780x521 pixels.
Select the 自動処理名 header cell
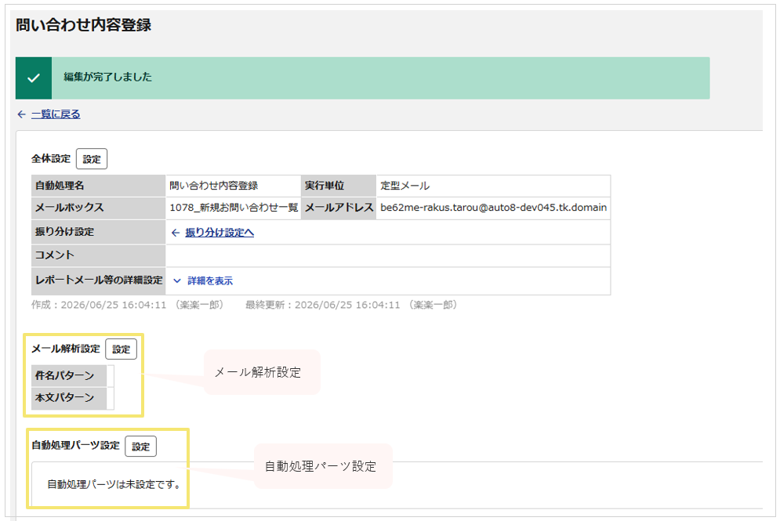99,186
